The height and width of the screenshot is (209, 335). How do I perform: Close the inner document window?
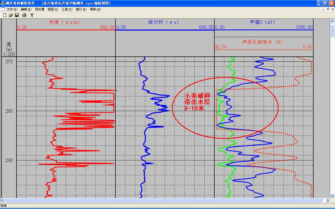[332, 9]
